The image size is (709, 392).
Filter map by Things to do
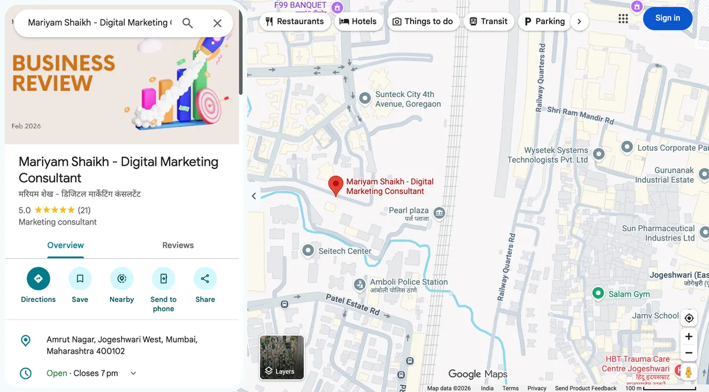(423, 21)
